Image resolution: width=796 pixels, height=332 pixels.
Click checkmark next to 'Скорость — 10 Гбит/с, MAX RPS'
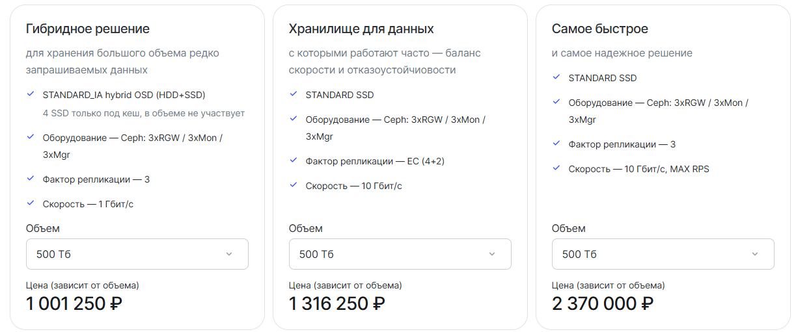(556, 168)
